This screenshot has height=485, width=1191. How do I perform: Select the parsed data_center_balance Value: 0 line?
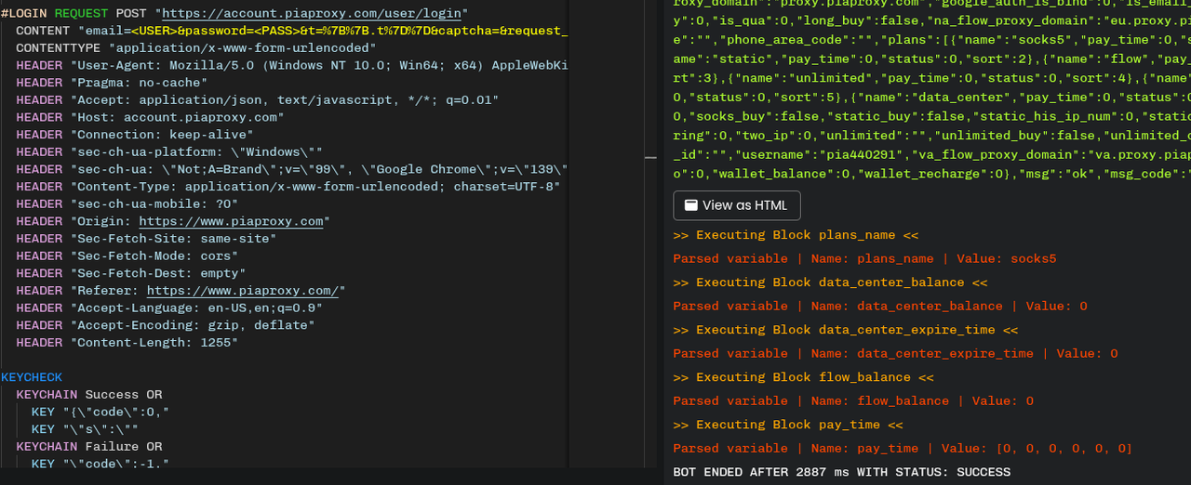coord(880,306)
